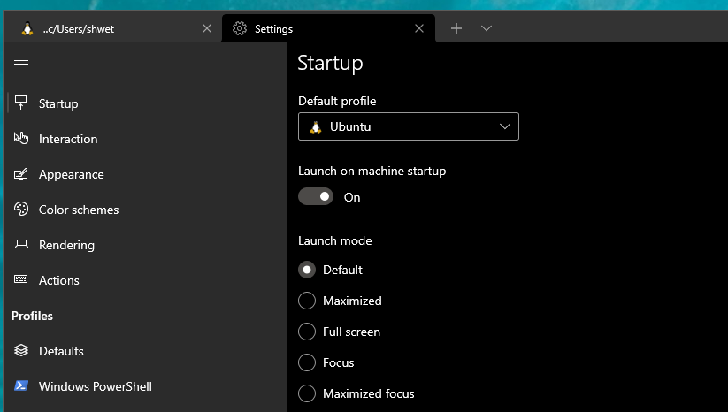Add a new tab with plus button
The image size is (728, 412).
[456, 28]
